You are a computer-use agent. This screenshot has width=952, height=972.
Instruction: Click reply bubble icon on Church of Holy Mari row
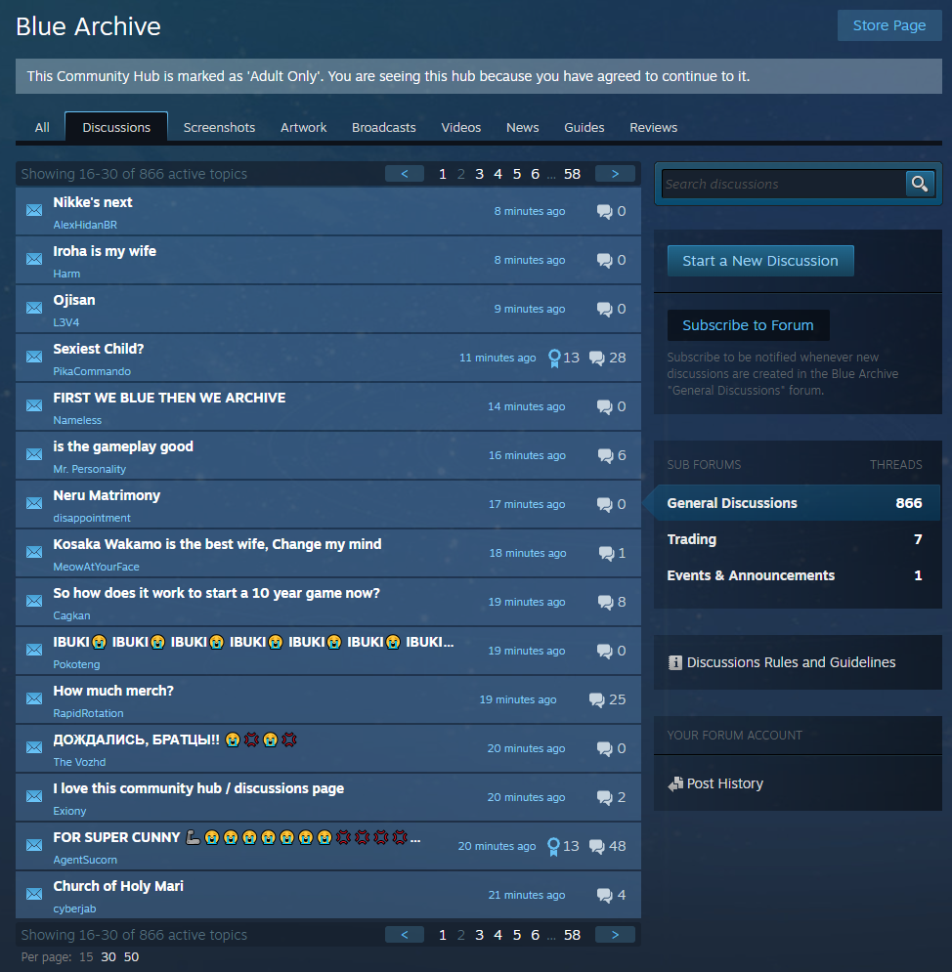click(605, 895)
